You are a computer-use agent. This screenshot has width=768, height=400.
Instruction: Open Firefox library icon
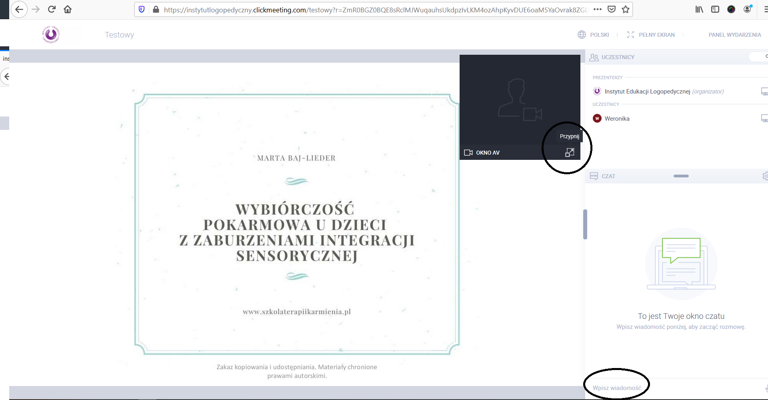click(x=699, y=9)
